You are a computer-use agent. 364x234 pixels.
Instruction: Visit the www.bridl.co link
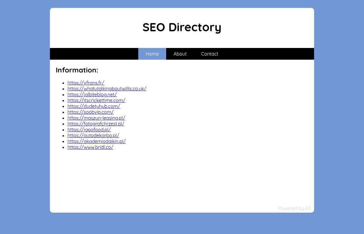pyautogui.click(x=90, y=147)
